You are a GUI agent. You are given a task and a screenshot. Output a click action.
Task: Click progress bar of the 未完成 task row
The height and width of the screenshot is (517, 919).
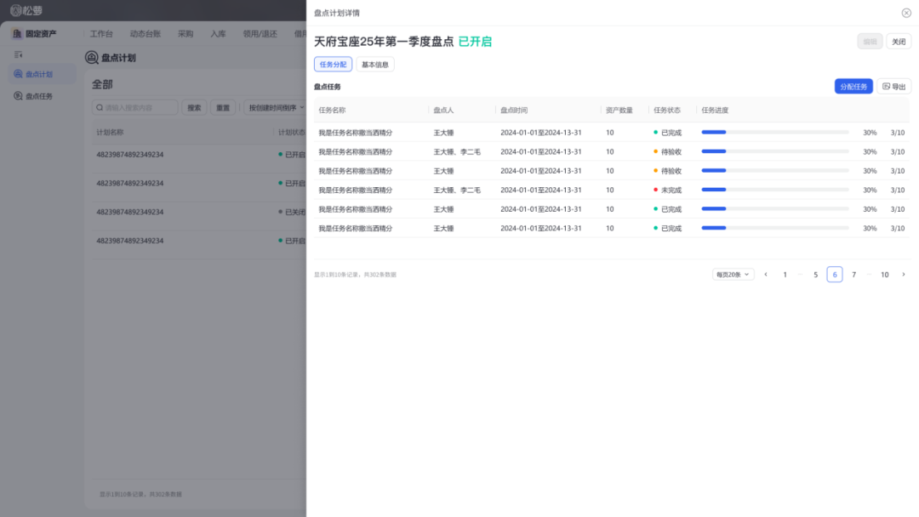[774, 190]
